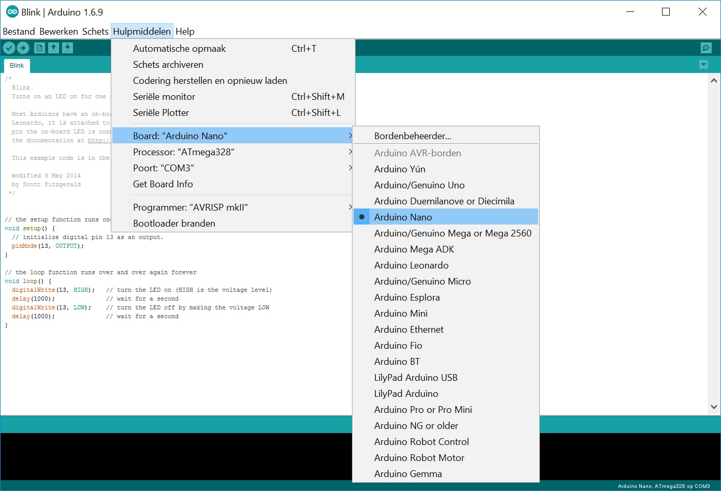Click the New sketch toolbar icon
This screenshot has height=491, width=721.
(39, 48)
